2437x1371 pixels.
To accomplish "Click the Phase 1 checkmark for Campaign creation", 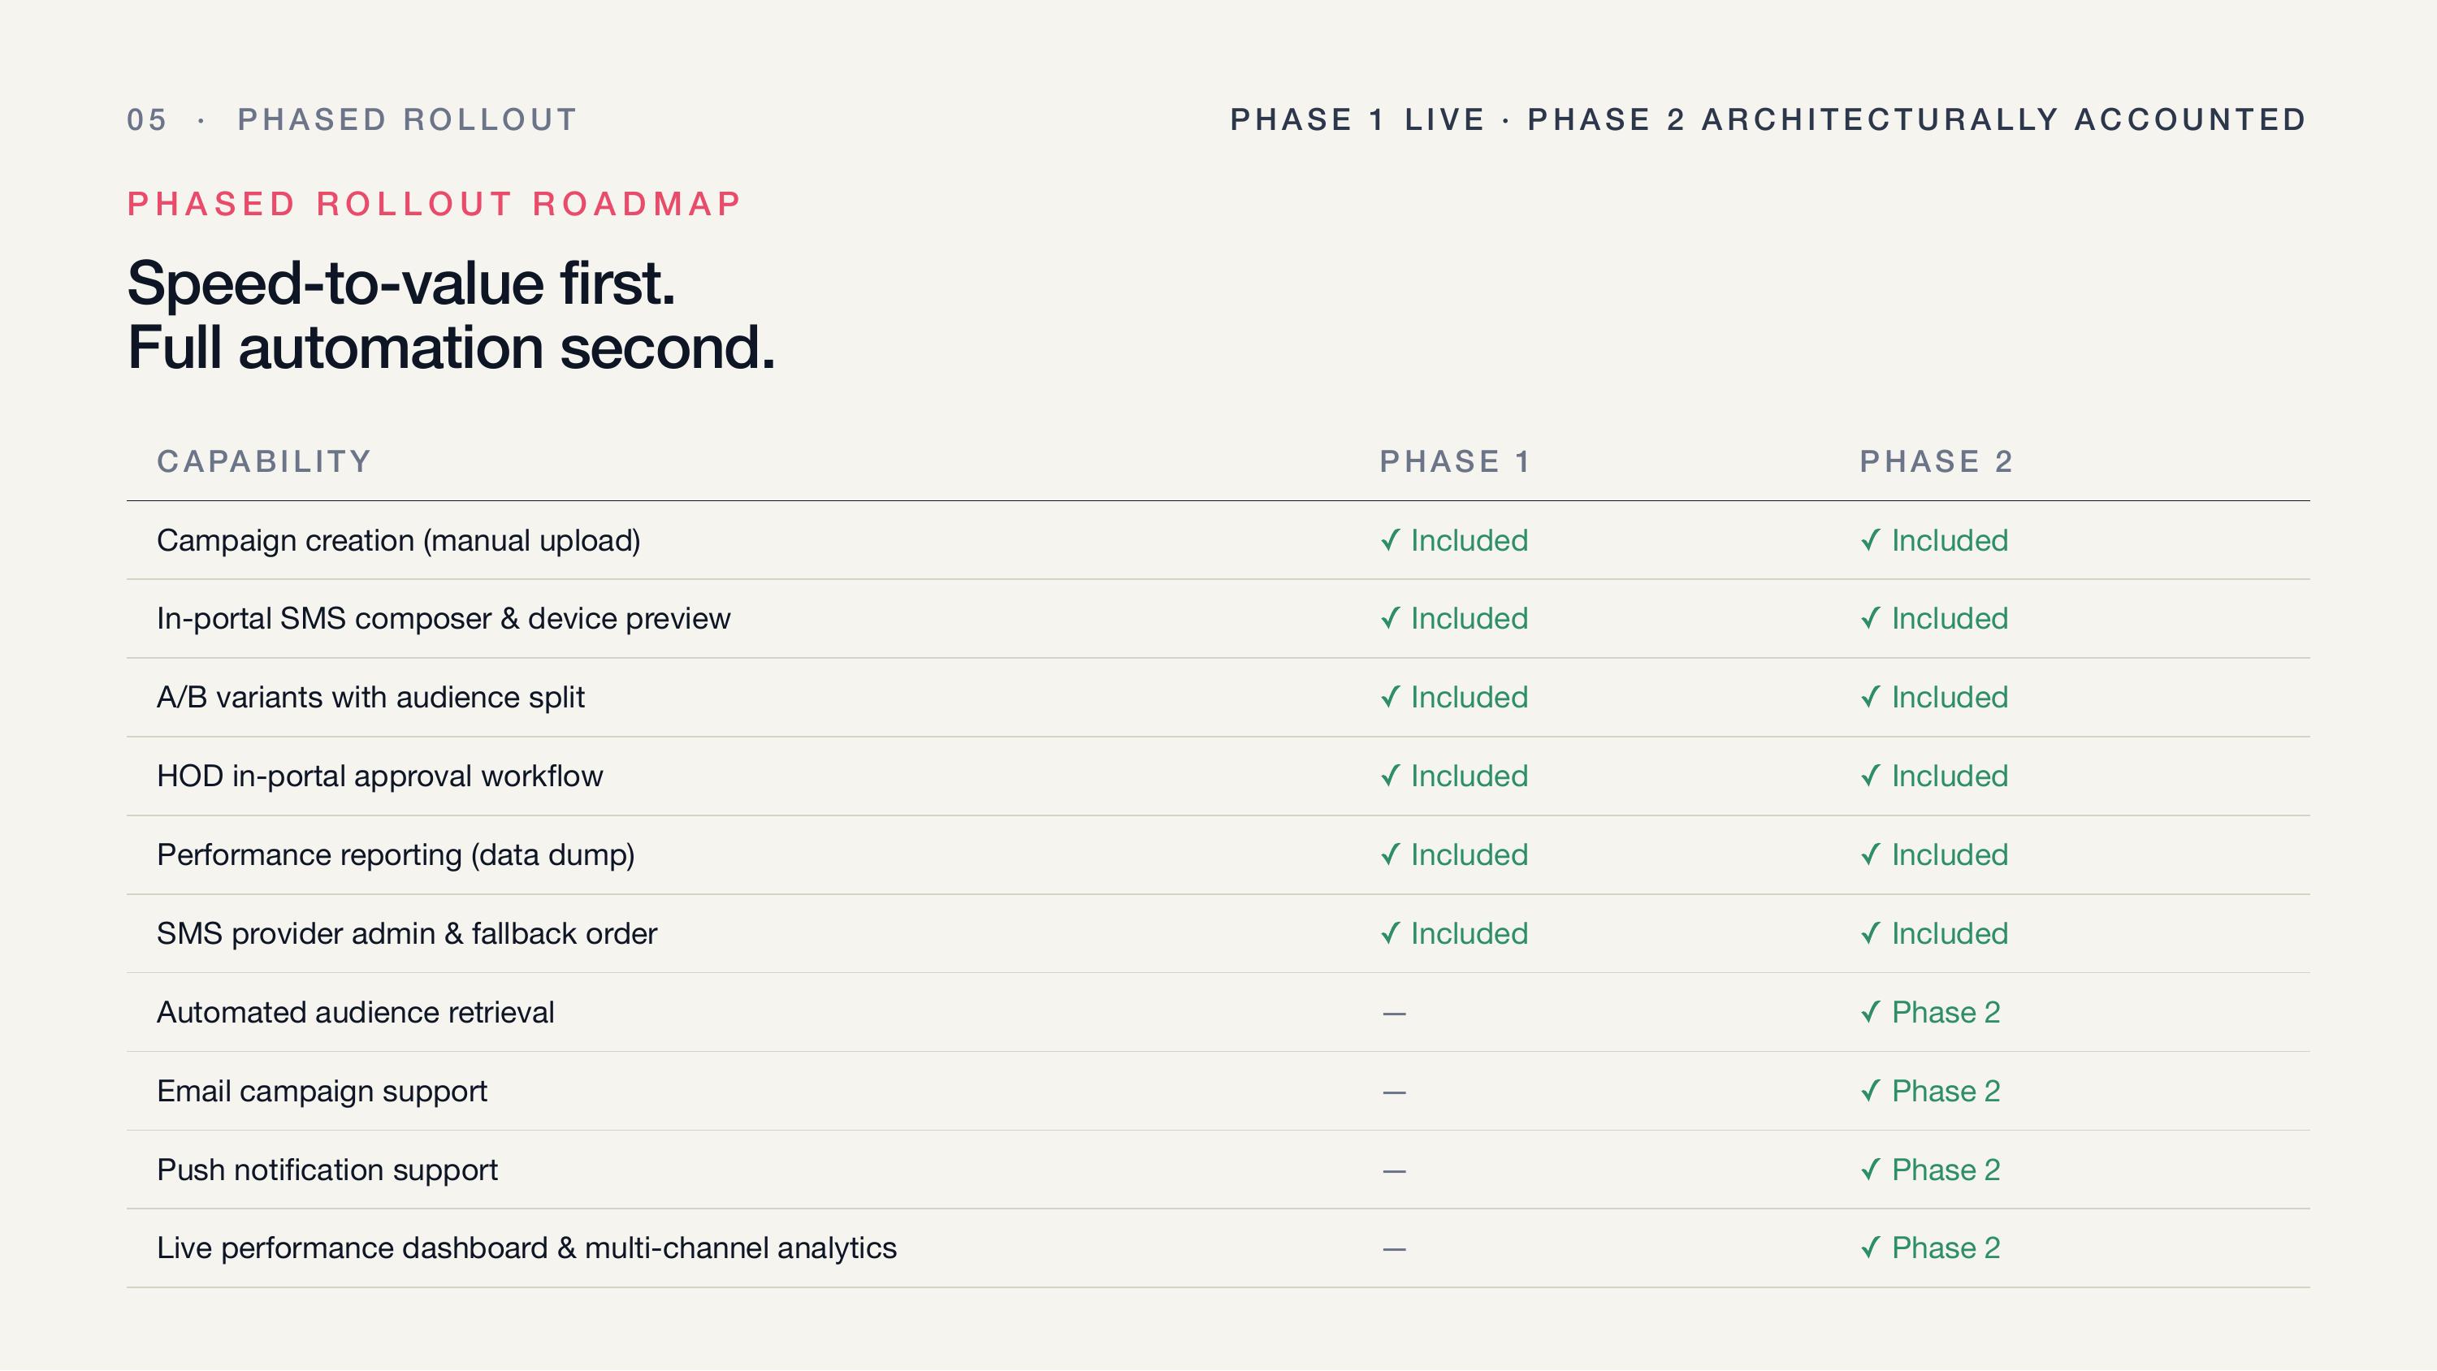I will pos(1390,540).
